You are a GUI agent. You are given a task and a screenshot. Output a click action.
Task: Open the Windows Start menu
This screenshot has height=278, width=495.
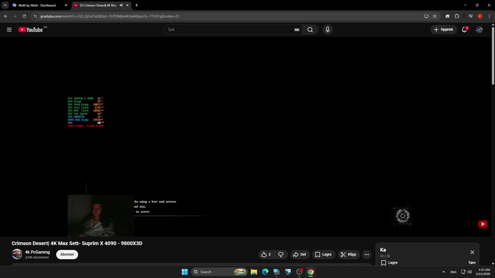pos(184,272)
